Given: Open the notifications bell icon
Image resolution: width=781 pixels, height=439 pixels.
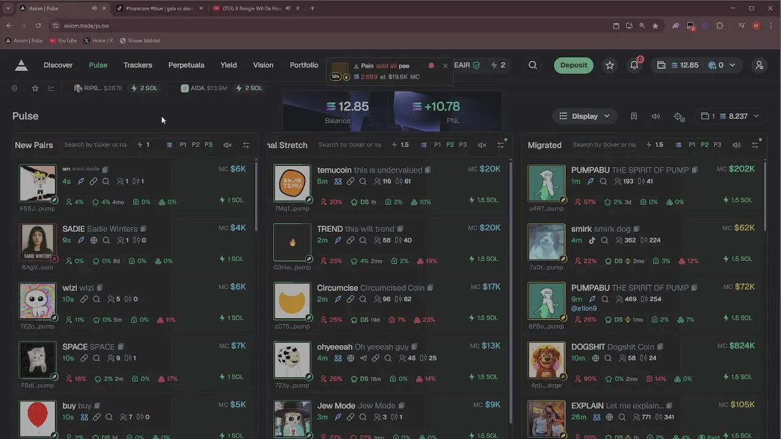Looking at the screenshot, I should pos(635,65).
